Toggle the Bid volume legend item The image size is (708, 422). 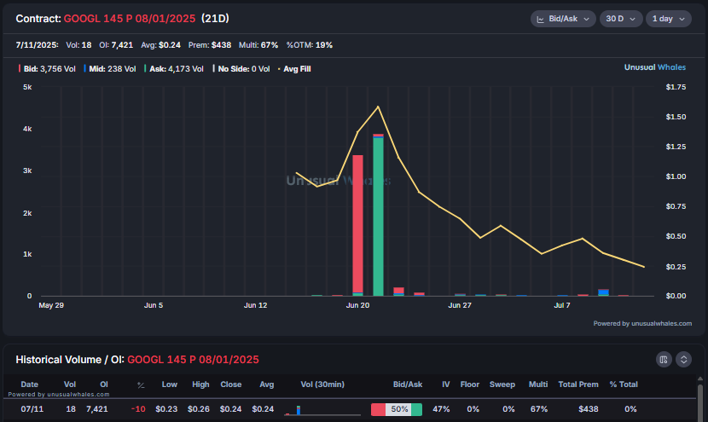pyautogui.click(x=47, y=69)
